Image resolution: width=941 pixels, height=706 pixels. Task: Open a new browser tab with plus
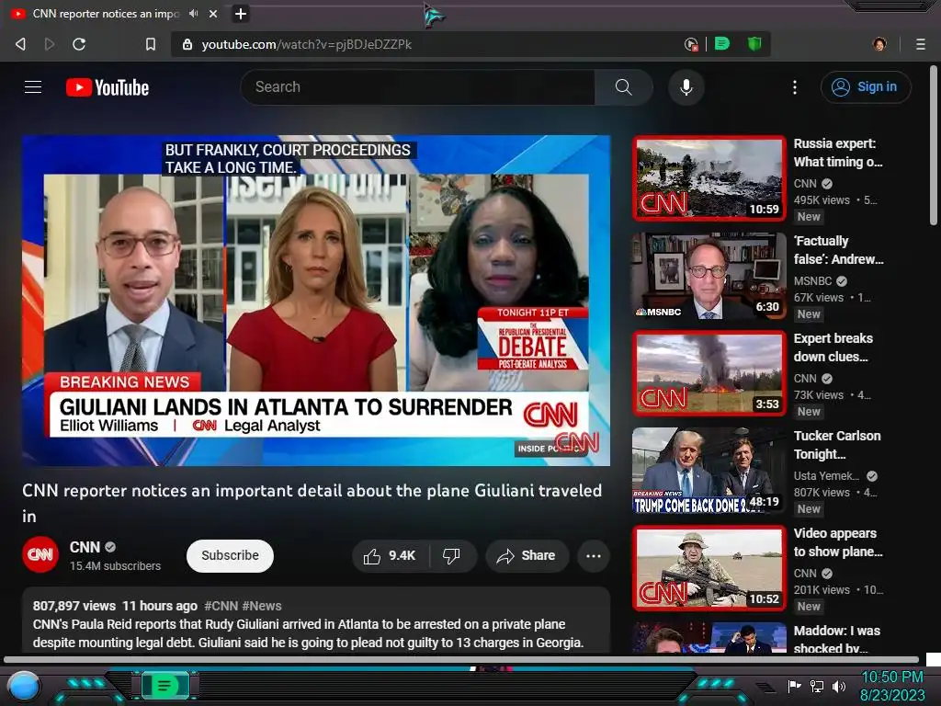241,13
